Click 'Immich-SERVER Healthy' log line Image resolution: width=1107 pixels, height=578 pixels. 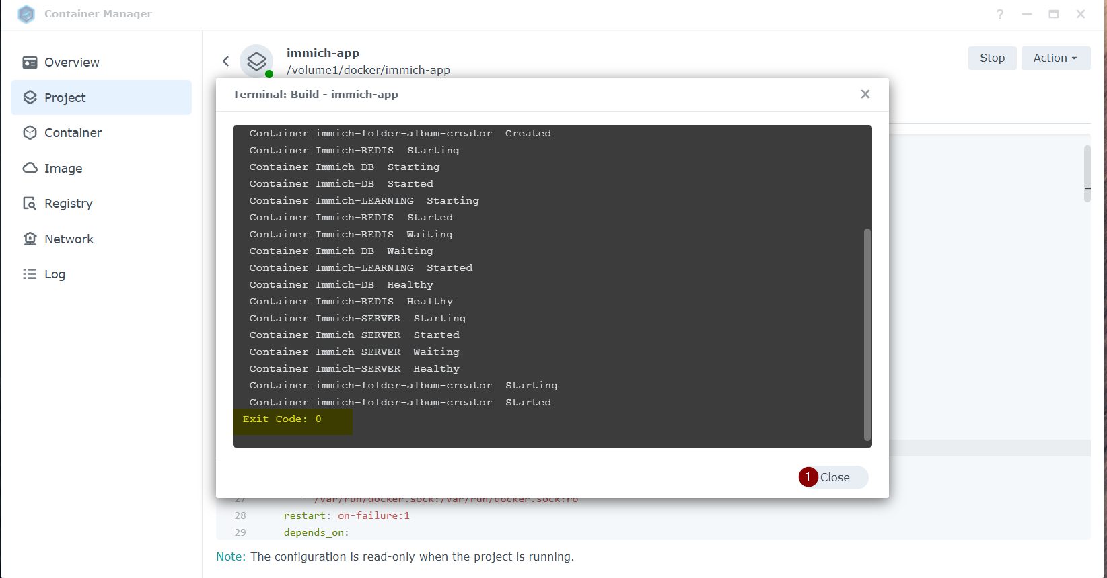pyautogui.click(x=355, y=368)
